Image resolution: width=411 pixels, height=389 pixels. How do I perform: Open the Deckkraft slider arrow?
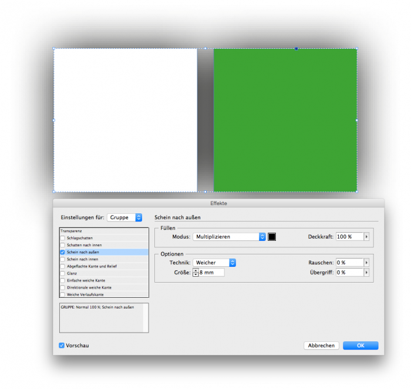[366, 237]
